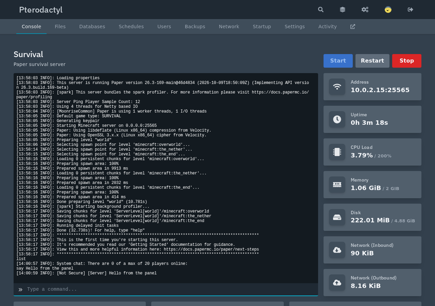
Task: Click the sign out icon
Action: click(x=411, y=10)
